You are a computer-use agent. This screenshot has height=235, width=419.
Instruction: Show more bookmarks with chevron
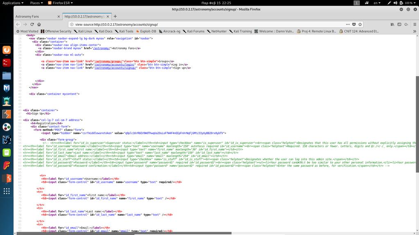point(414,31)
